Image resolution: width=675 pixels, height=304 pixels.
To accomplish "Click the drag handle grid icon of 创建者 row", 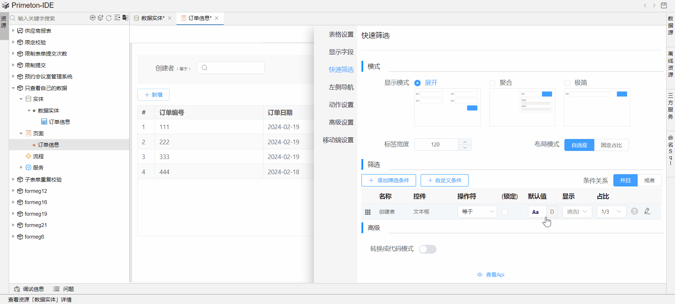I will coord(368,212).
